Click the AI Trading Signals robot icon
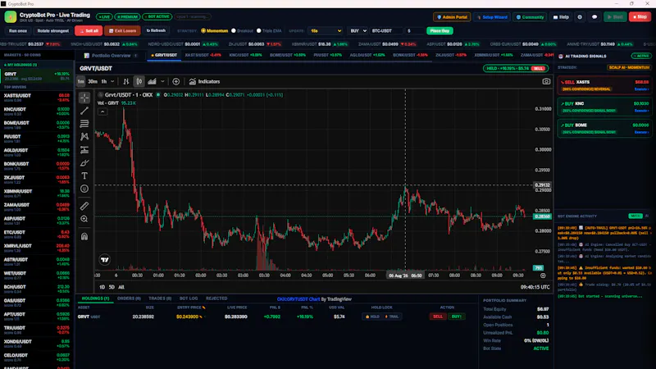The height and width of the screenshot is (369, 656). 561,56
